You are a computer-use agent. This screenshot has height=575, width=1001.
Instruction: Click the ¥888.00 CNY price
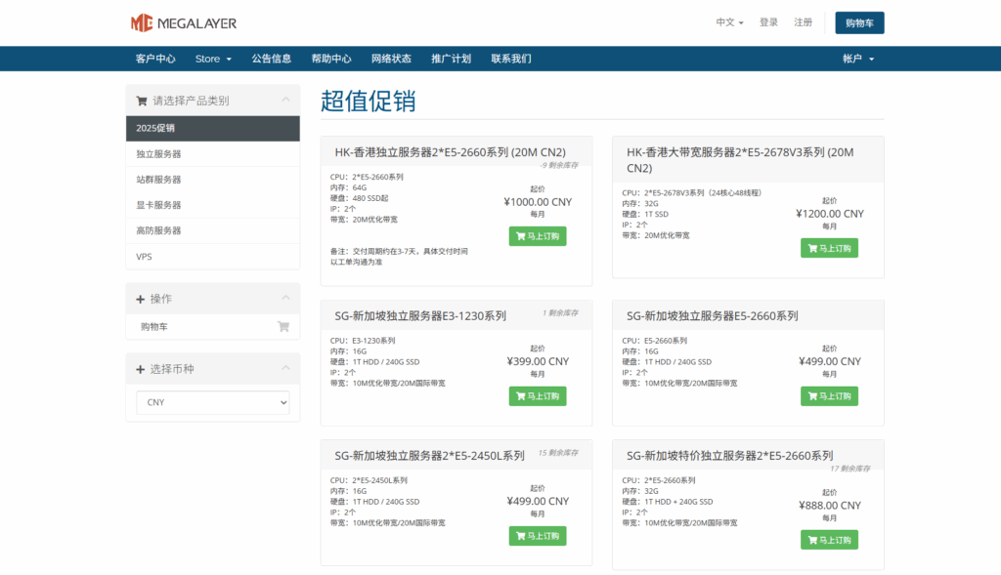829,506
